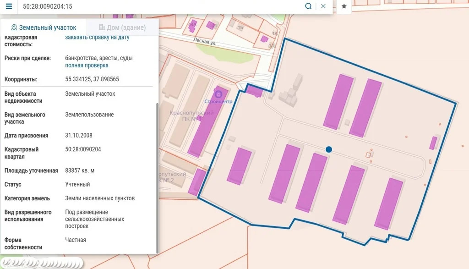Click the magnifier search icon

tap(308, 6)
